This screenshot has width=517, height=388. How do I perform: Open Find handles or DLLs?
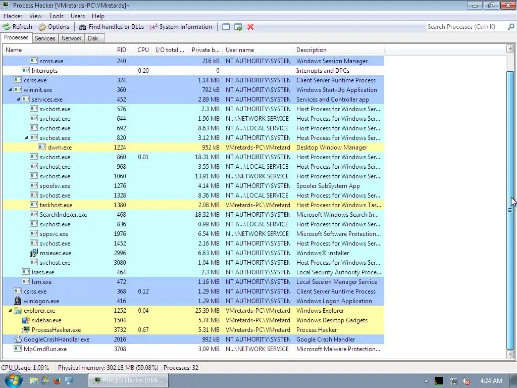[x=112, y=27]
